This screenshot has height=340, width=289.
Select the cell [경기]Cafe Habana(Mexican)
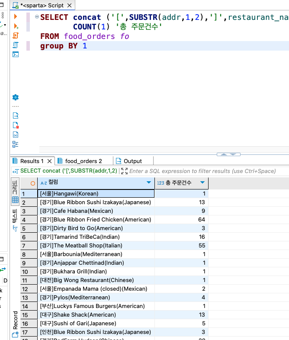96,211
